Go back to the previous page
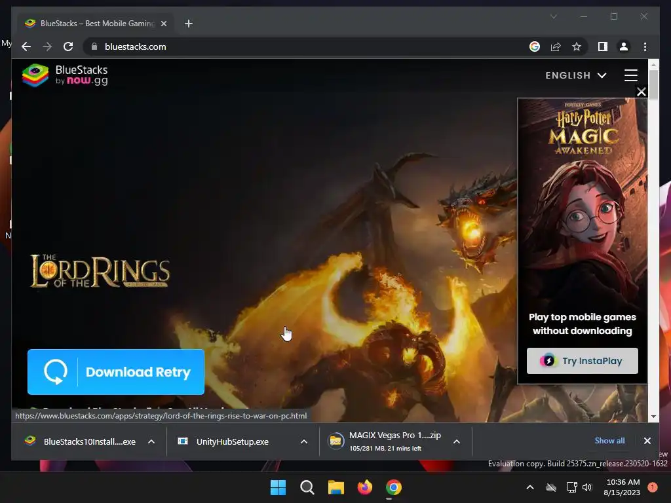This screenshot has height=503, width=671. (26, 47)
